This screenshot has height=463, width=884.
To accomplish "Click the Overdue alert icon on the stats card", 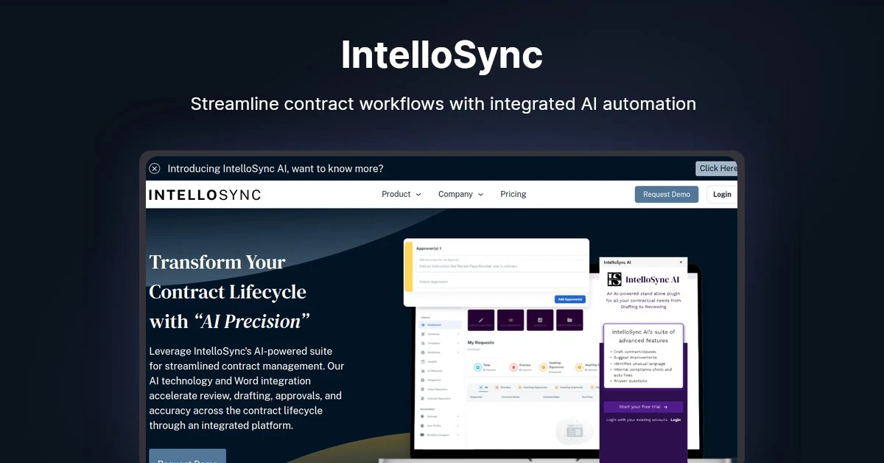I will tap(513, 367).
